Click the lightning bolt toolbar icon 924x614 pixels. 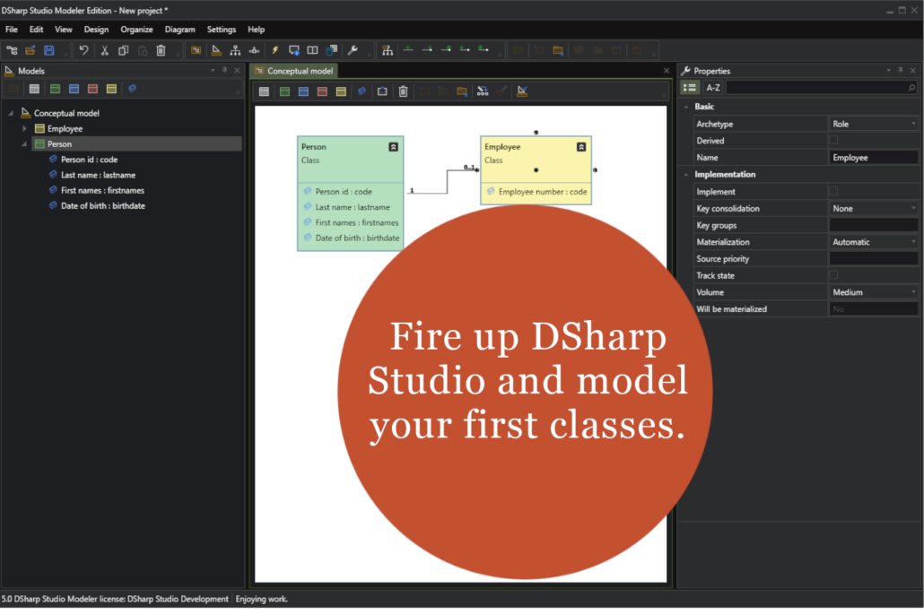click(275, 50)
